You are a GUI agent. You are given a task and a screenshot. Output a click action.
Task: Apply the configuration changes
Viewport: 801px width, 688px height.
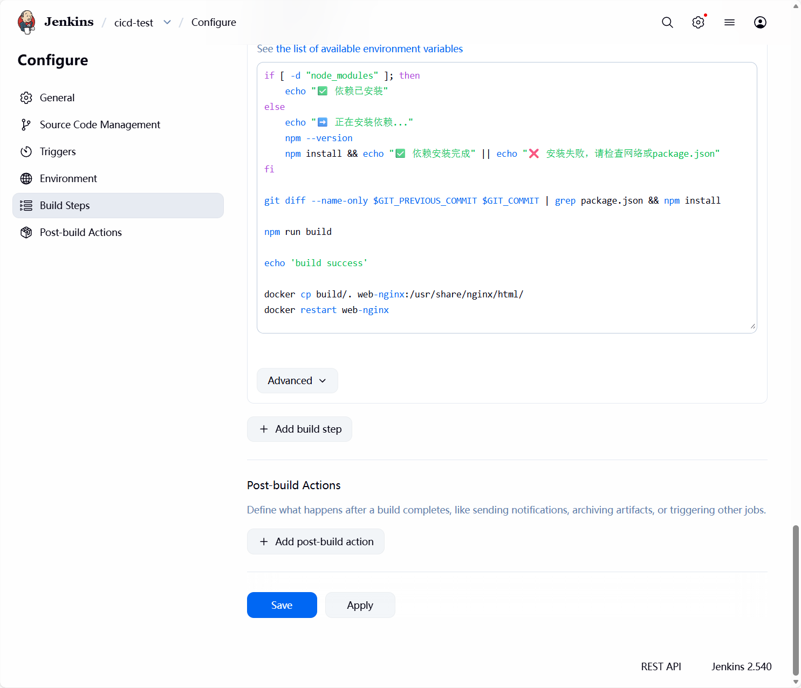coord(360,605)
